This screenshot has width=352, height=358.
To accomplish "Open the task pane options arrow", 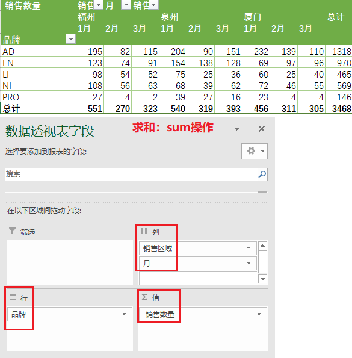I will (236, 129).
